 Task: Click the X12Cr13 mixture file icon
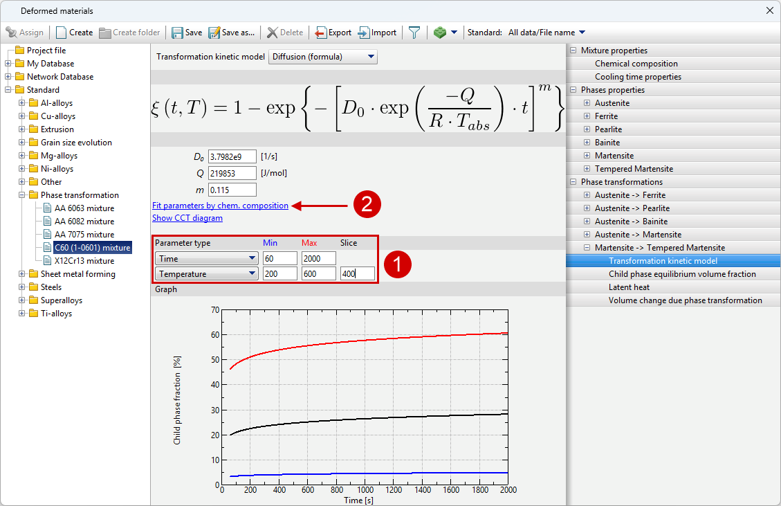[x=47, y=261]
